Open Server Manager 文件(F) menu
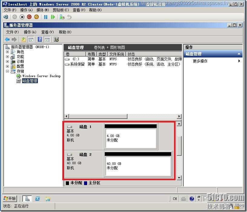 coord(12,32)
